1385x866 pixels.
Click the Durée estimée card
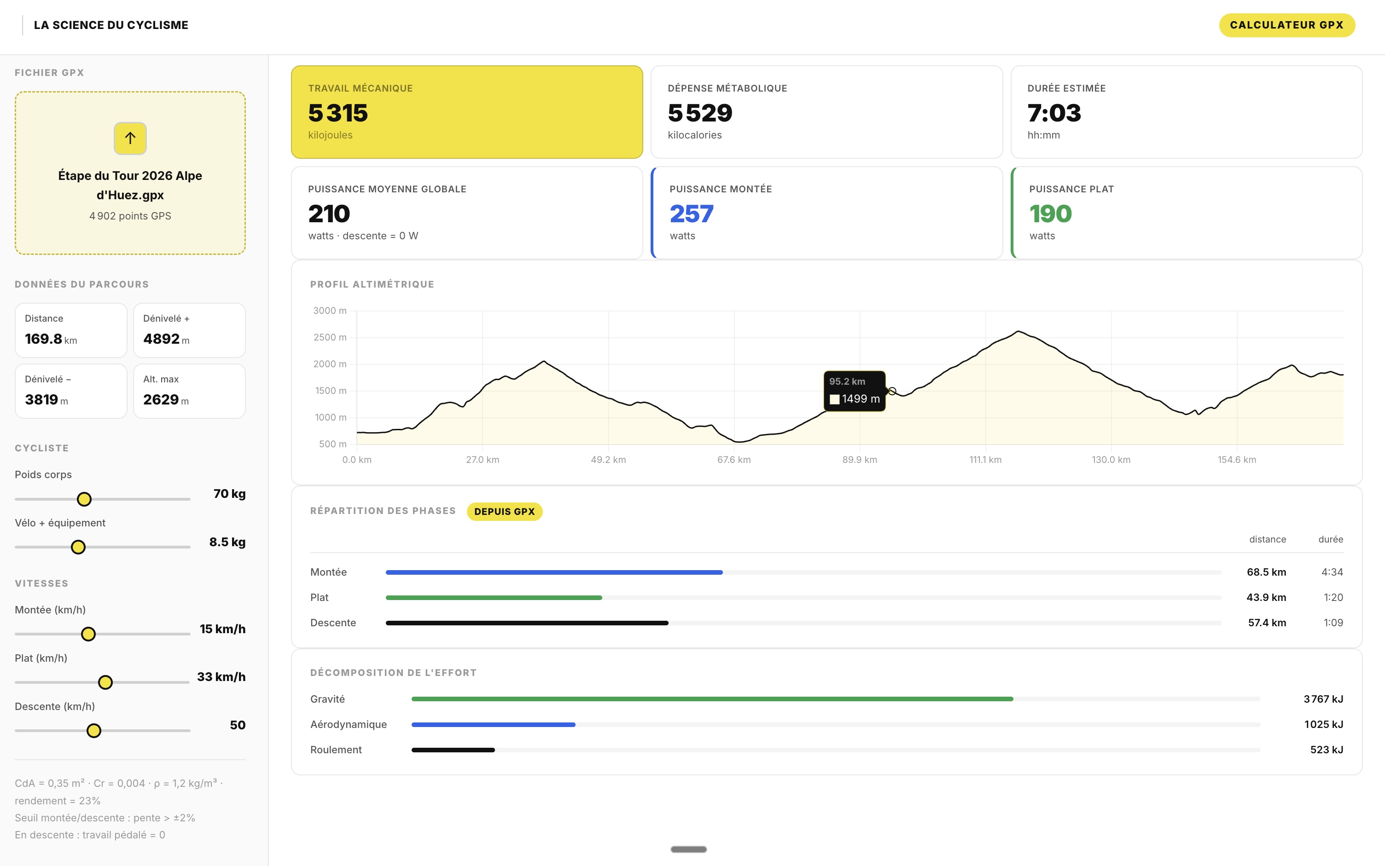point(1186,112)
